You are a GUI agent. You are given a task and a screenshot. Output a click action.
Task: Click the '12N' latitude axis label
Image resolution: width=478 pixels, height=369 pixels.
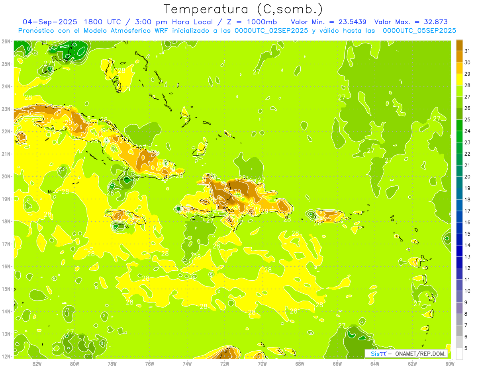(x=6, y=356)
